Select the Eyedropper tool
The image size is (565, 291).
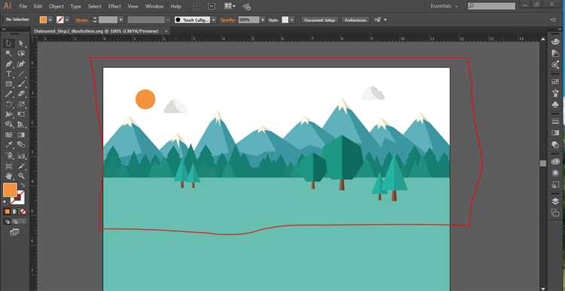8,145
